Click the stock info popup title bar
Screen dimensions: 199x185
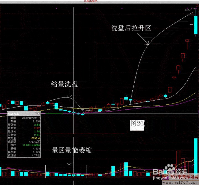(x=24, y=114)
